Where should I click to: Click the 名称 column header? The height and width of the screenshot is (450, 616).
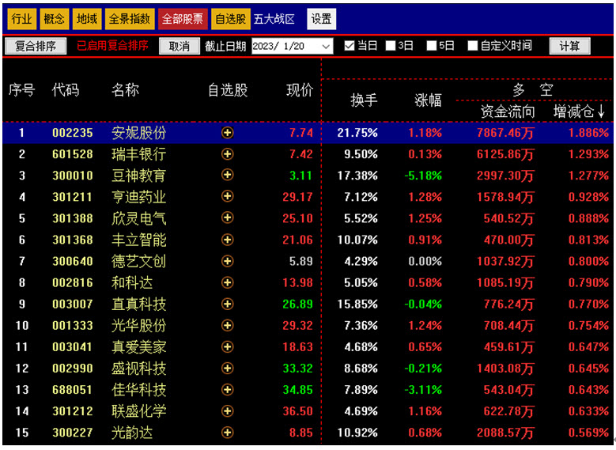coord(125,90)
